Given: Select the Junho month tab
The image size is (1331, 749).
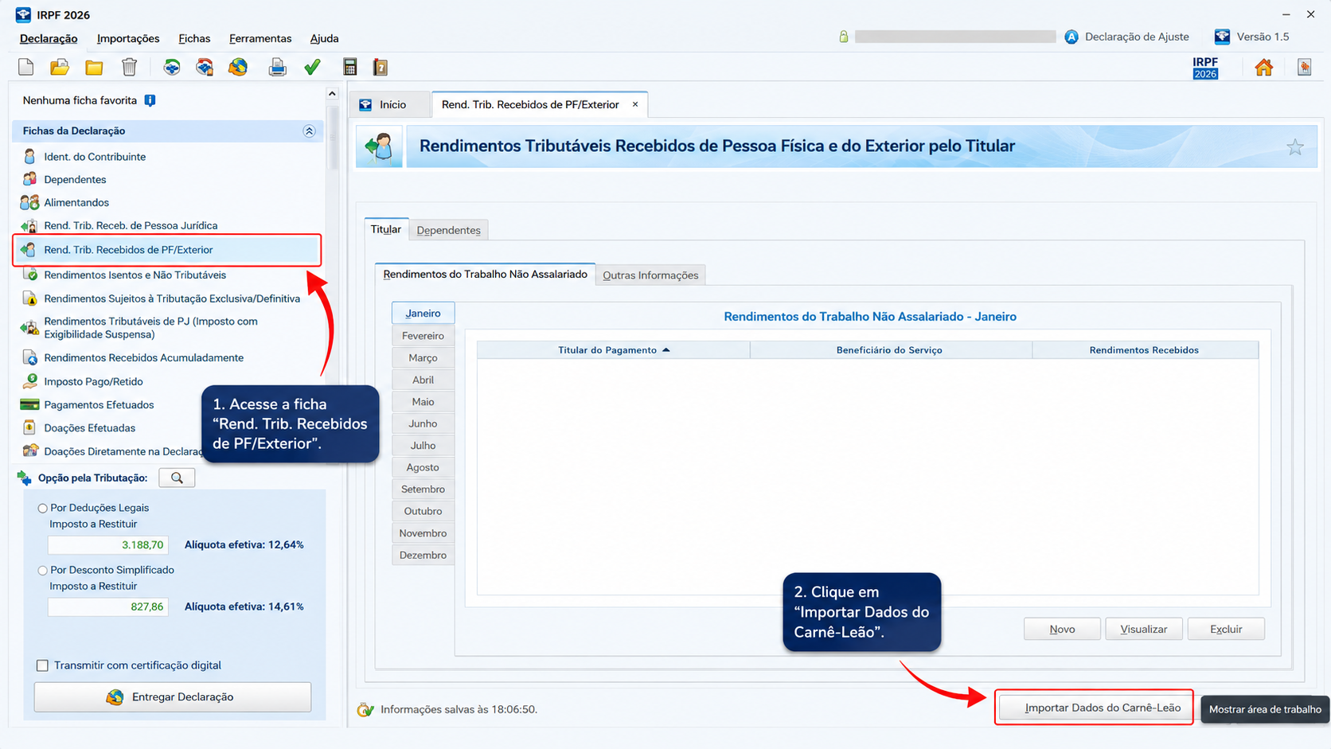Looking at the screenshot, I should [423, 423].
